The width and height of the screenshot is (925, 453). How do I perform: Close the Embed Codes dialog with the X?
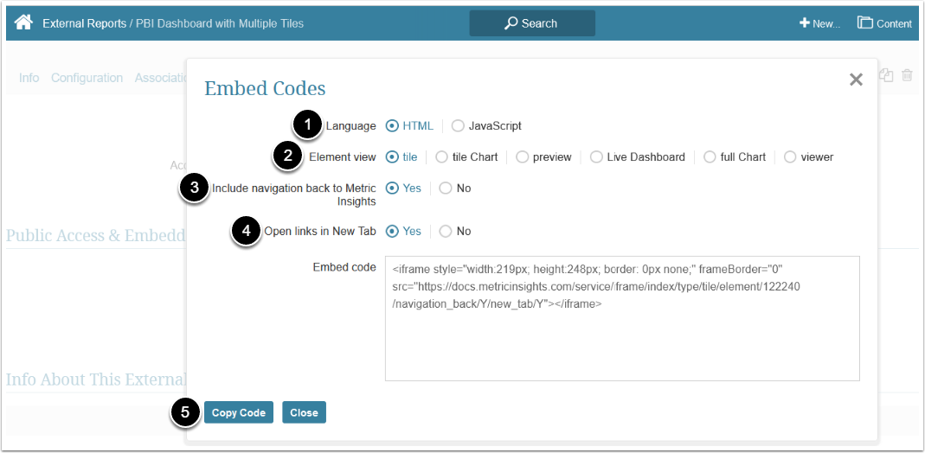pos(856,80)
